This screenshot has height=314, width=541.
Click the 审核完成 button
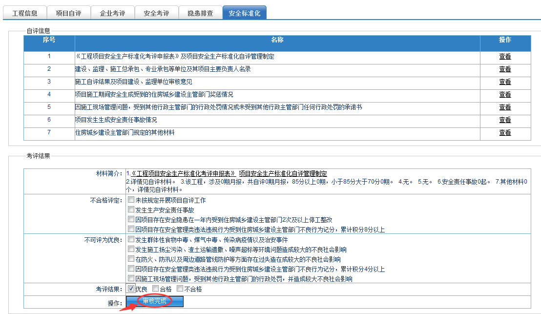coord(155,301)
